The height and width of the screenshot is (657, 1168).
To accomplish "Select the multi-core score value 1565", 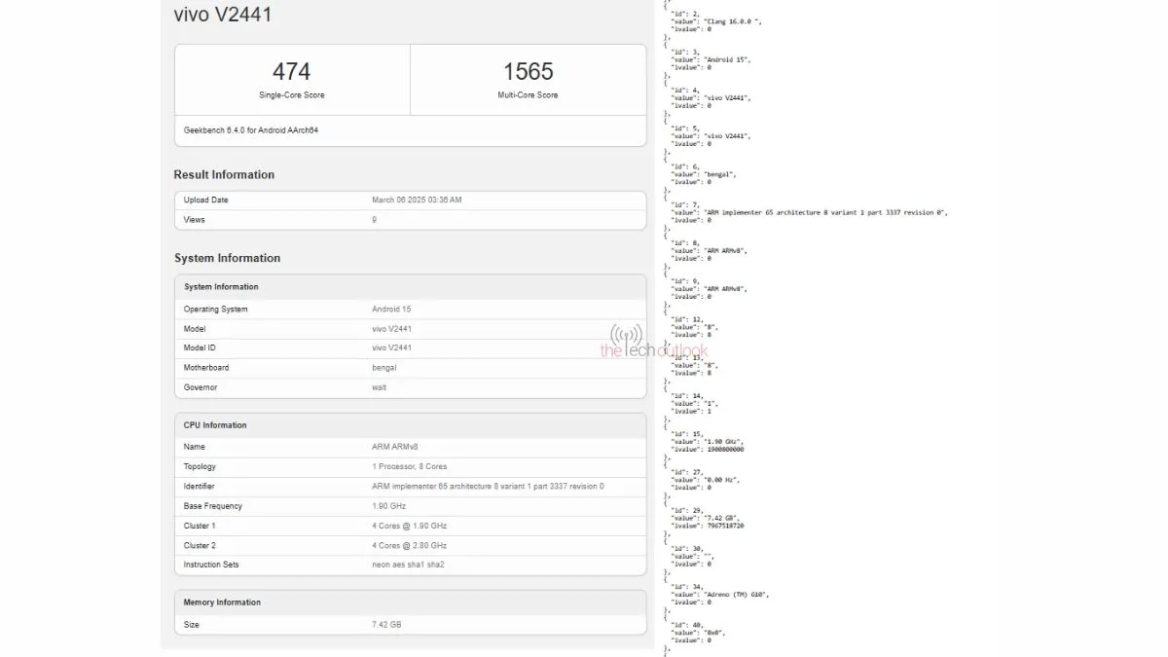I will coord(529,71).
